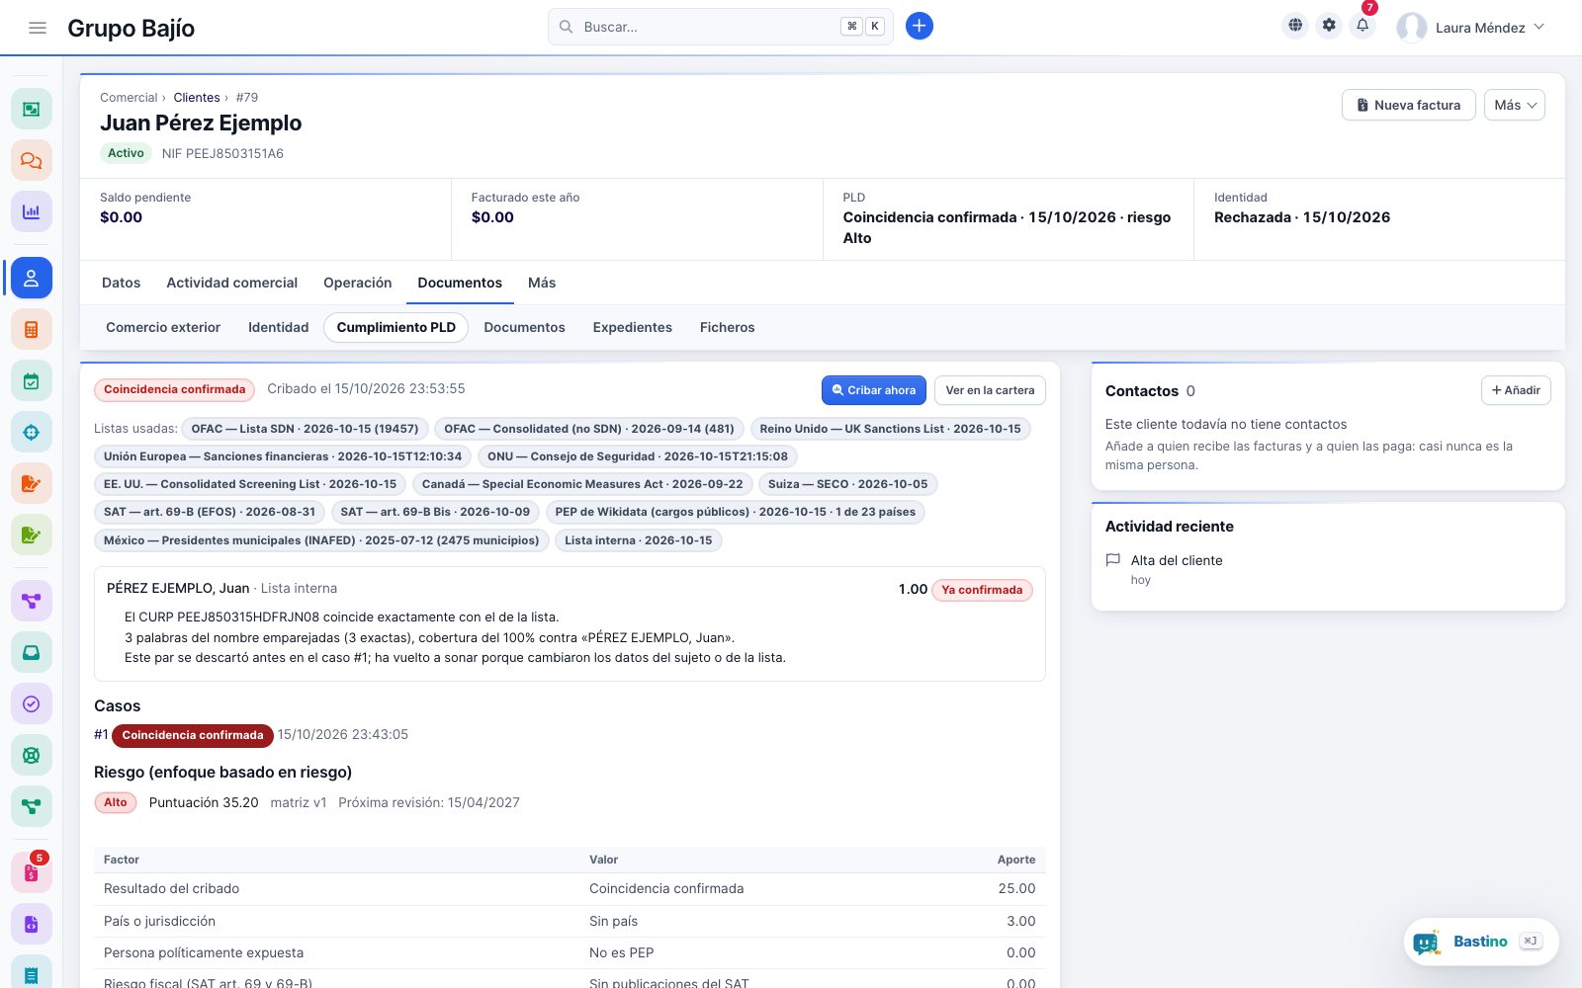Open the purple bar chart sidebar icon
This screenshot has width=1582, height=988.
(x=32, y=211)
